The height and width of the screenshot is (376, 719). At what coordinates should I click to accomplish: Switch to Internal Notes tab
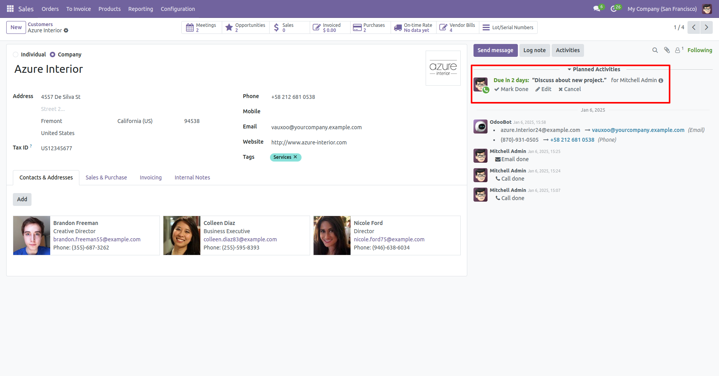pos(192,177)
